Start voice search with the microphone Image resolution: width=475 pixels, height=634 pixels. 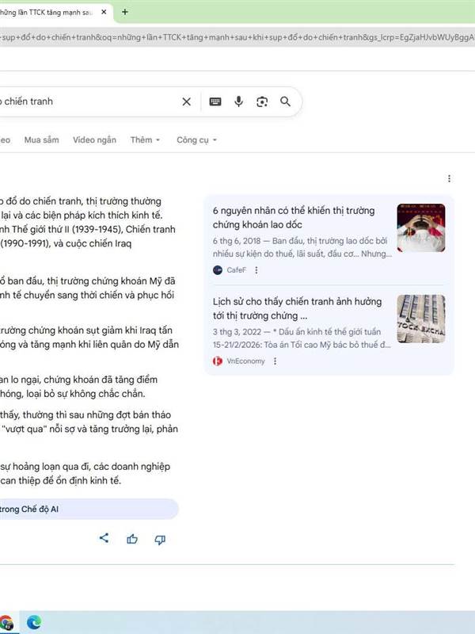tap(239, 101)
